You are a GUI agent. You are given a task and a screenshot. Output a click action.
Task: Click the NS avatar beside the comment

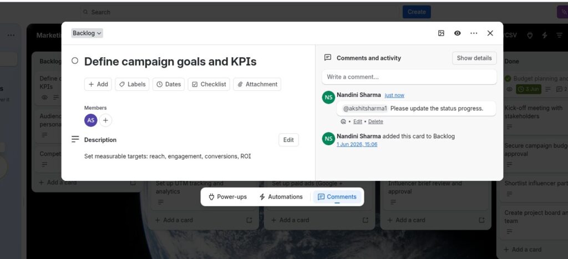328,98
